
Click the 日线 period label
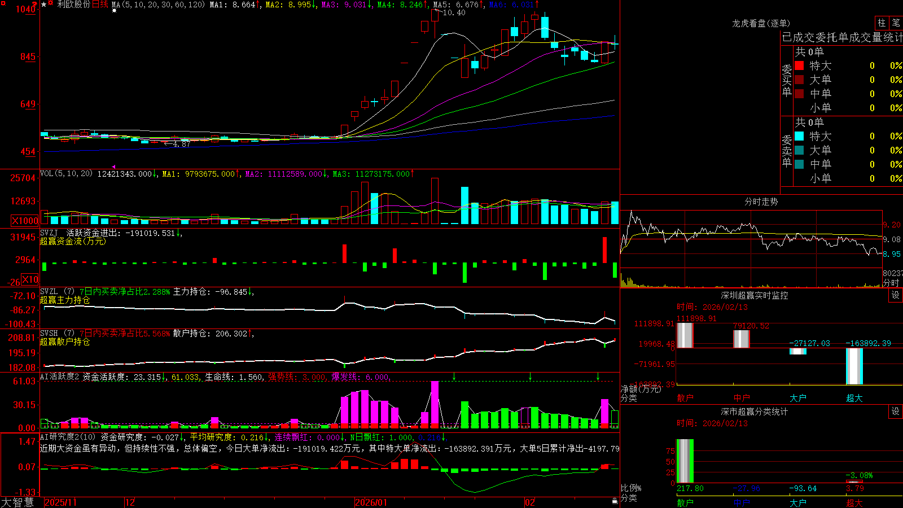(x=100, y=5)
